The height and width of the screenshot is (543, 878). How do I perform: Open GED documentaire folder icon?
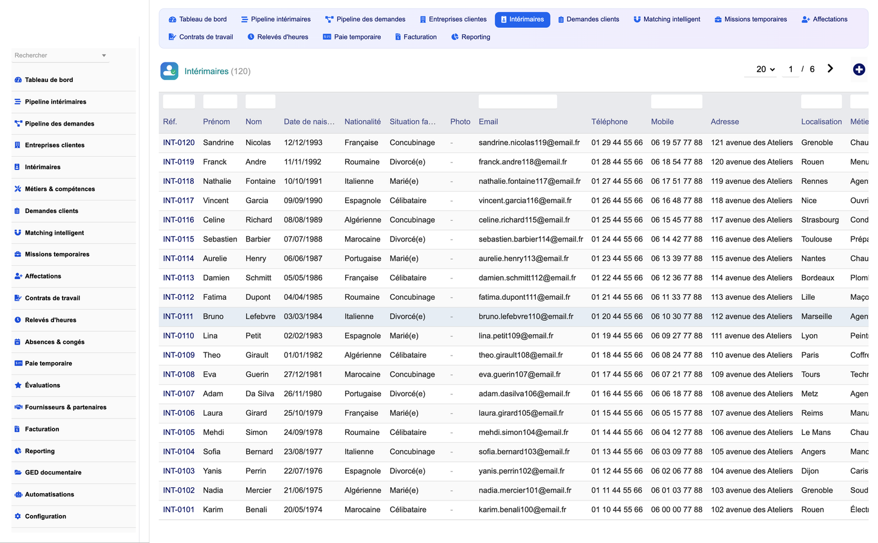click(x=18, y=473)
